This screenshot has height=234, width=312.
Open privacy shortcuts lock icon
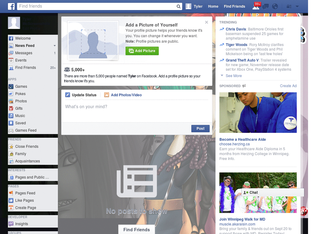(289, 7)
